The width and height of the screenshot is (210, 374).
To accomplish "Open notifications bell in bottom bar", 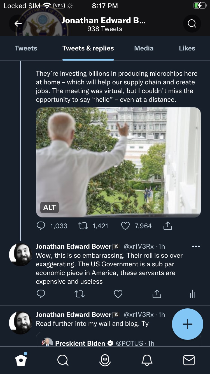I will [x=147, y=360].
